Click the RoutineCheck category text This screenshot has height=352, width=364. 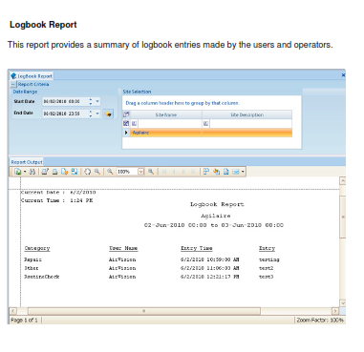(42, 277)
